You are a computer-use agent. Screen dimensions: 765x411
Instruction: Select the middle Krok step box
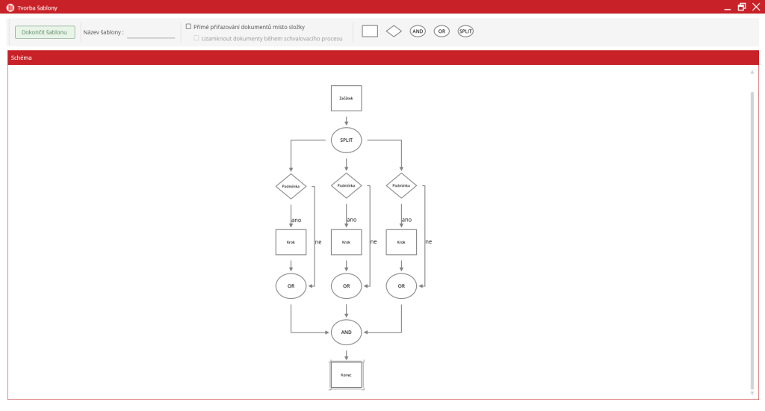click(x=346, y=242)
